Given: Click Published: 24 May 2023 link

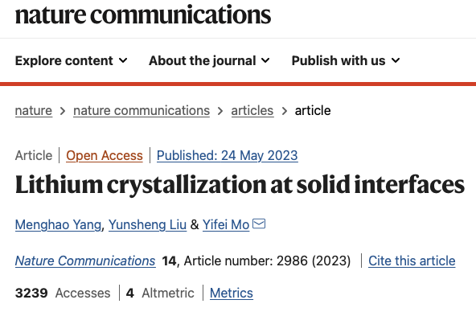Looking at the screenshot, I should coord(227,155).
